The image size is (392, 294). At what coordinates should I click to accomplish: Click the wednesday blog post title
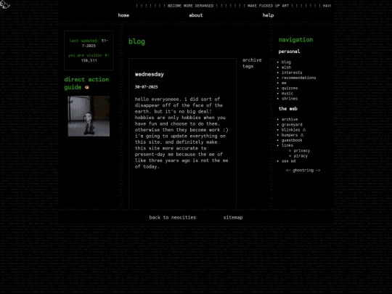[150, 74]
